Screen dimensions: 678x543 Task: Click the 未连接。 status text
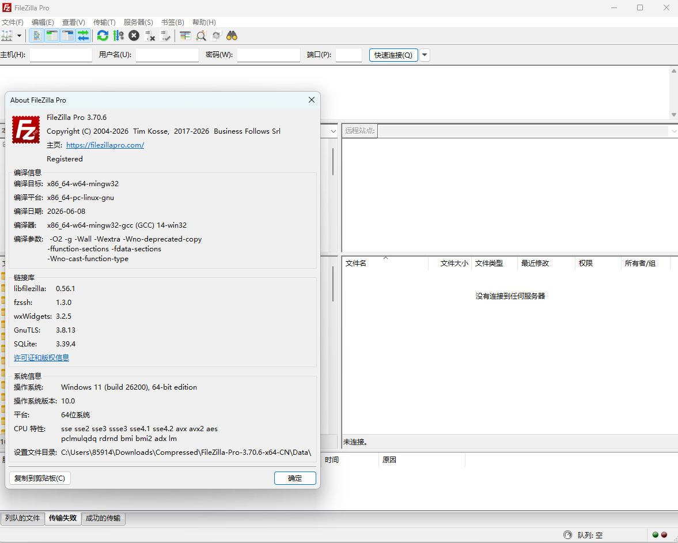(x=355, y=442)
